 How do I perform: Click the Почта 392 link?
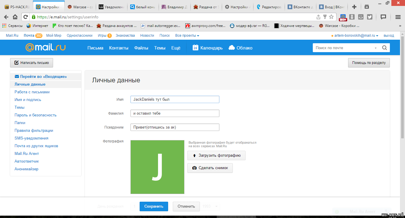click(x=33, y=36)
